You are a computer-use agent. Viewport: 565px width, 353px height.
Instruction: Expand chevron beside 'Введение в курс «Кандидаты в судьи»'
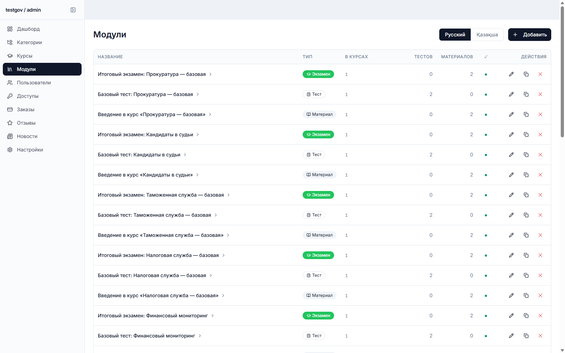197,175
